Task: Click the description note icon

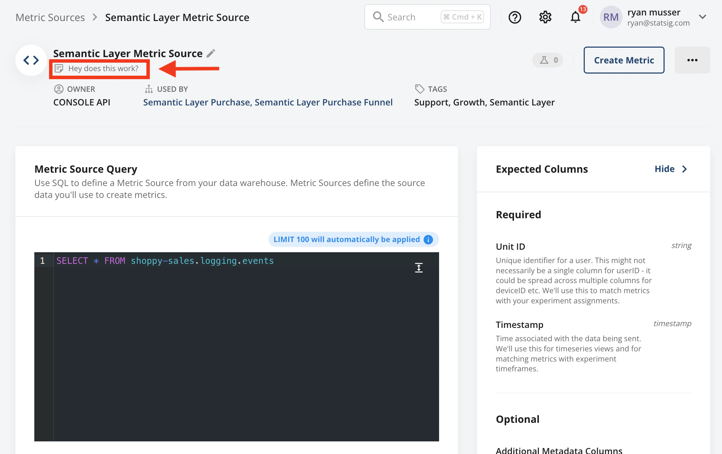Action: click(x=59, y=69)
